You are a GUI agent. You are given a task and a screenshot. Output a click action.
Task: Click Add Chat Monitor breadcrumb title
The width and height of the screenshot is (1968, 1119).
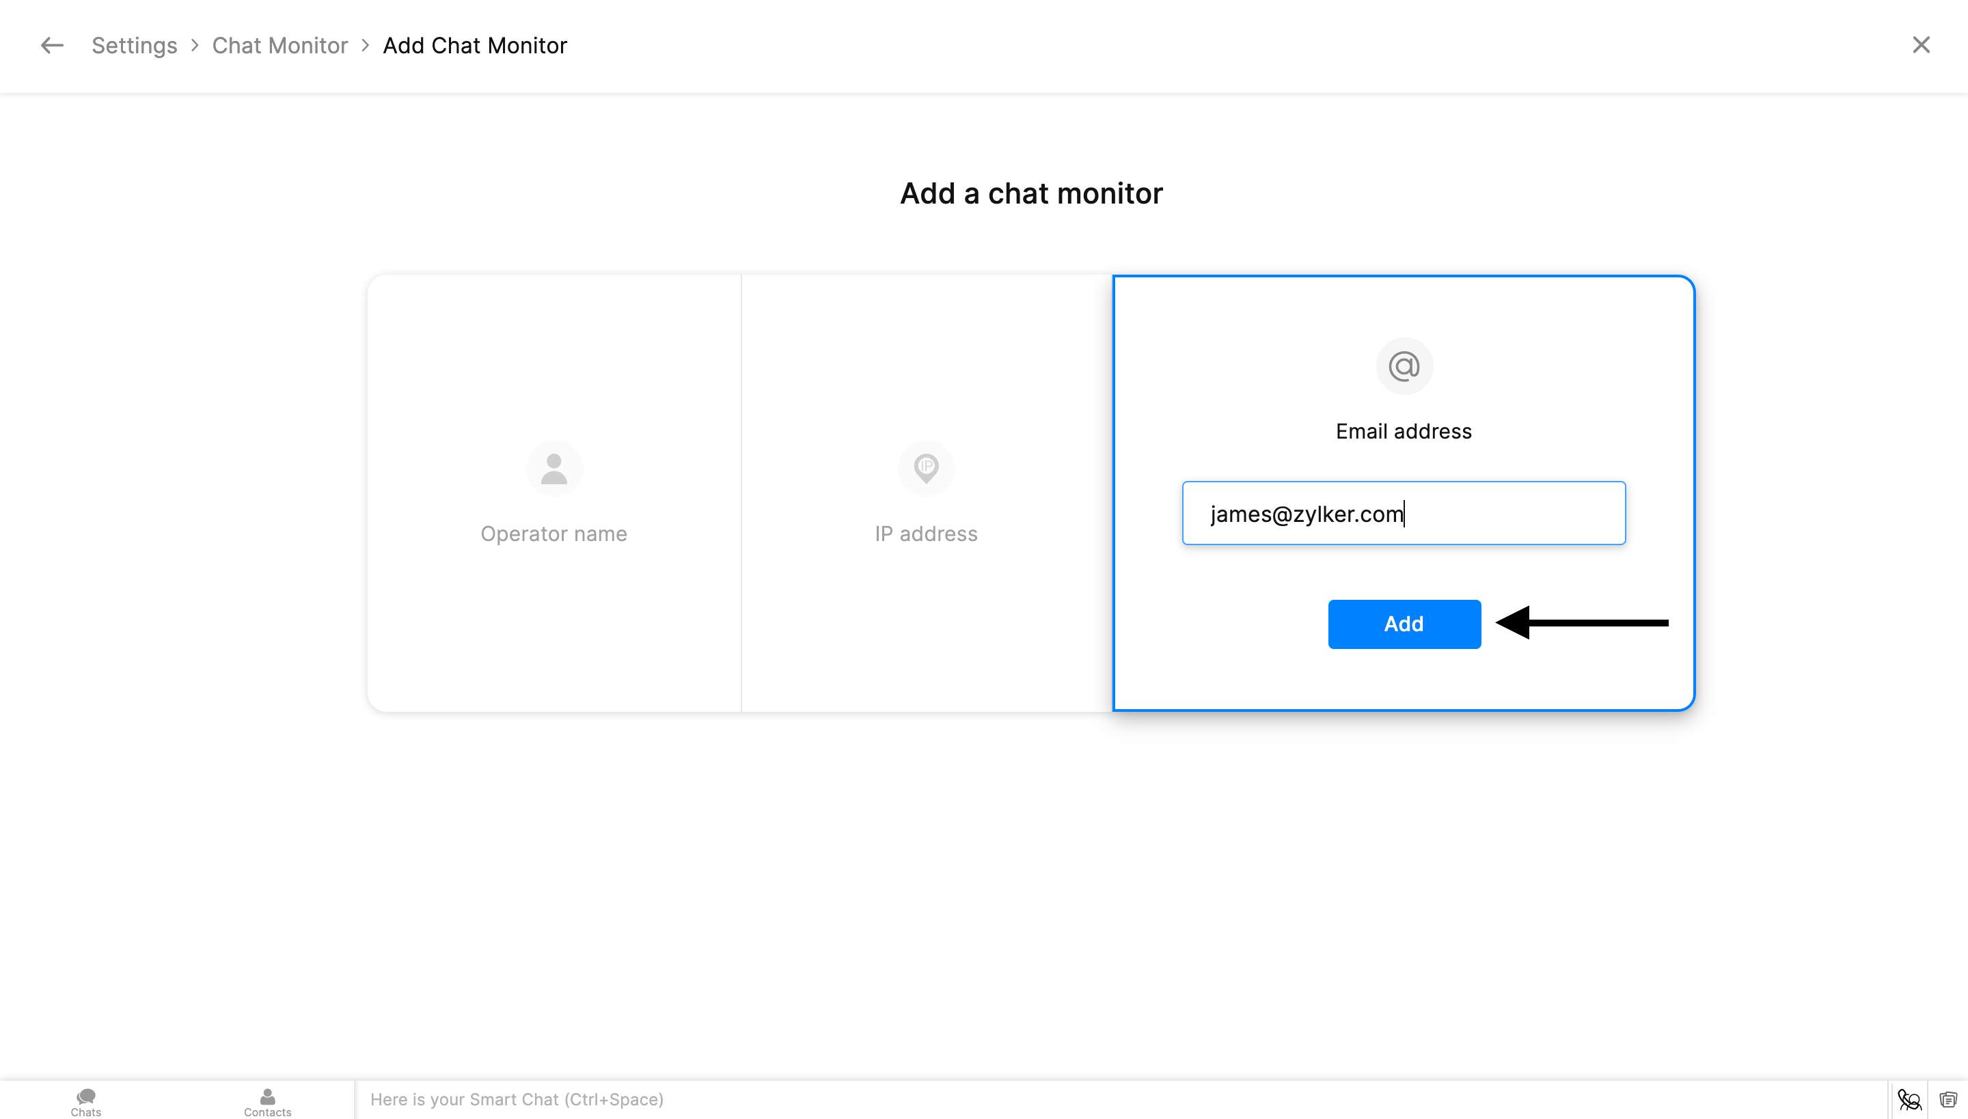[474, 45]
